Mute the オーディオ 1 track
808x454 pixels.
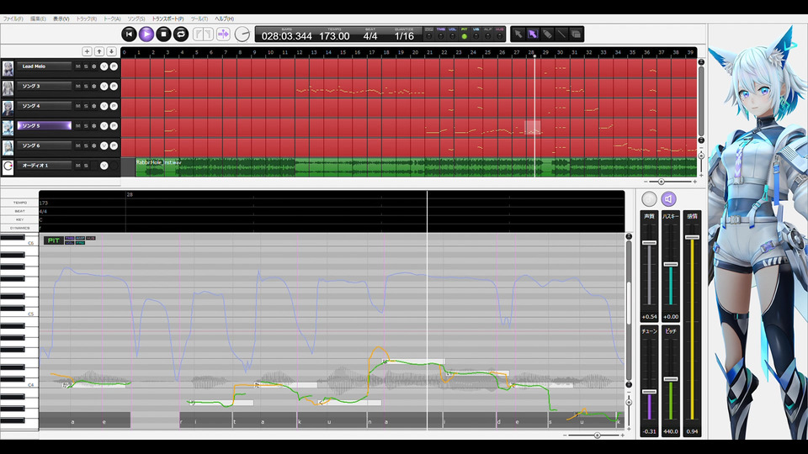77,166
